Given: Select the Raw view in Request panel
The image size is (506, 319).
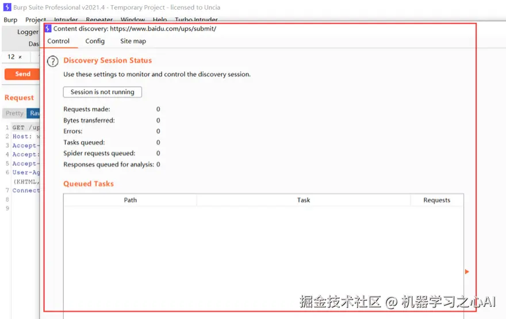Looking at the screenshot, I should pyautogui.click(x=33, y=113).
